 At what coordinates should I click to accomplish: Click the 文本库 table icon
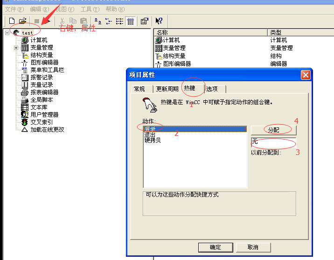tap(25, 107)
